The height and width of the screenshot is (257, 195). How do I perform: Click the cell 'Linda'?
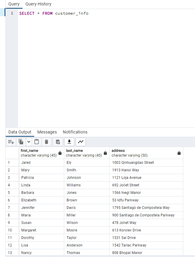coord(41,185)
